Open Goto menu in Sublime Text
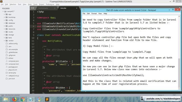Image resolution: width=182 pixels, height=102 pixels. 30,5
